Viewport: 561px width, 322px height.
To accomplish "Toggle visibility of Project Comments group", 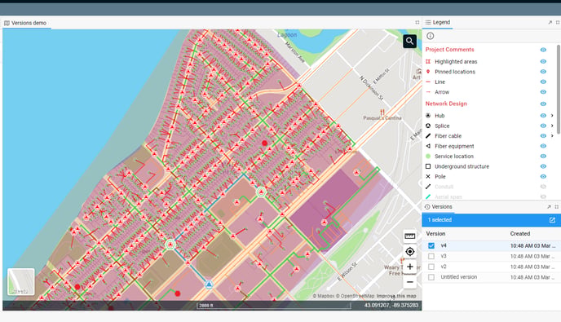I will [543, 50].
